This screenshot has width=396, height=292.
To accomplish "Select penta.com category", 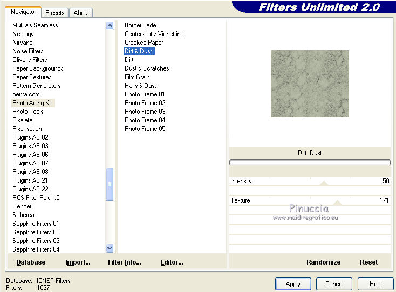I will pyautogui.click(x=26, y=94).
